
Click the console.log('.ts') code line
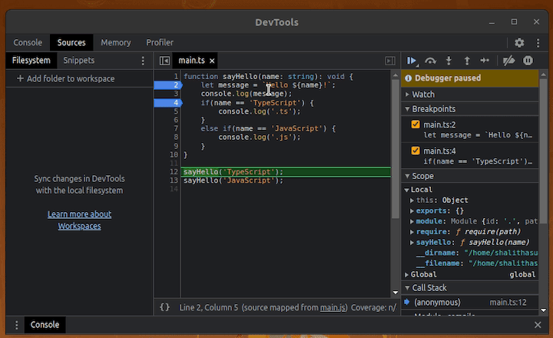[260, 111]
